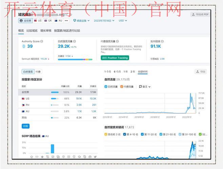Viewport: 223px width, 169px height.
Task: Toggle the 自然流量 checkbox
Action: pyautogui.click(x=106, y=87)
